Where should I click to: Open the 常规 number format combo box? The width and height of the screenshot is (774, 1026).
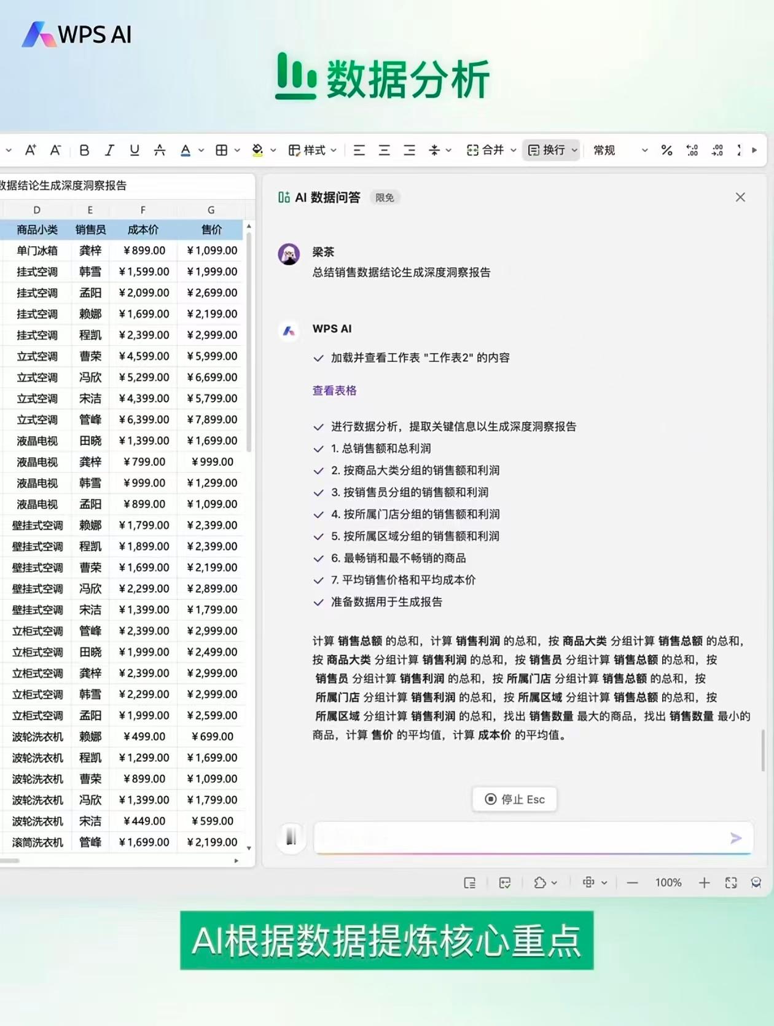(x=620, y=150)
